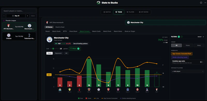The width and height of the screenshot is (207, 101).
Task: Click the Last games slider handle
Action: click(x=53, y=49)
